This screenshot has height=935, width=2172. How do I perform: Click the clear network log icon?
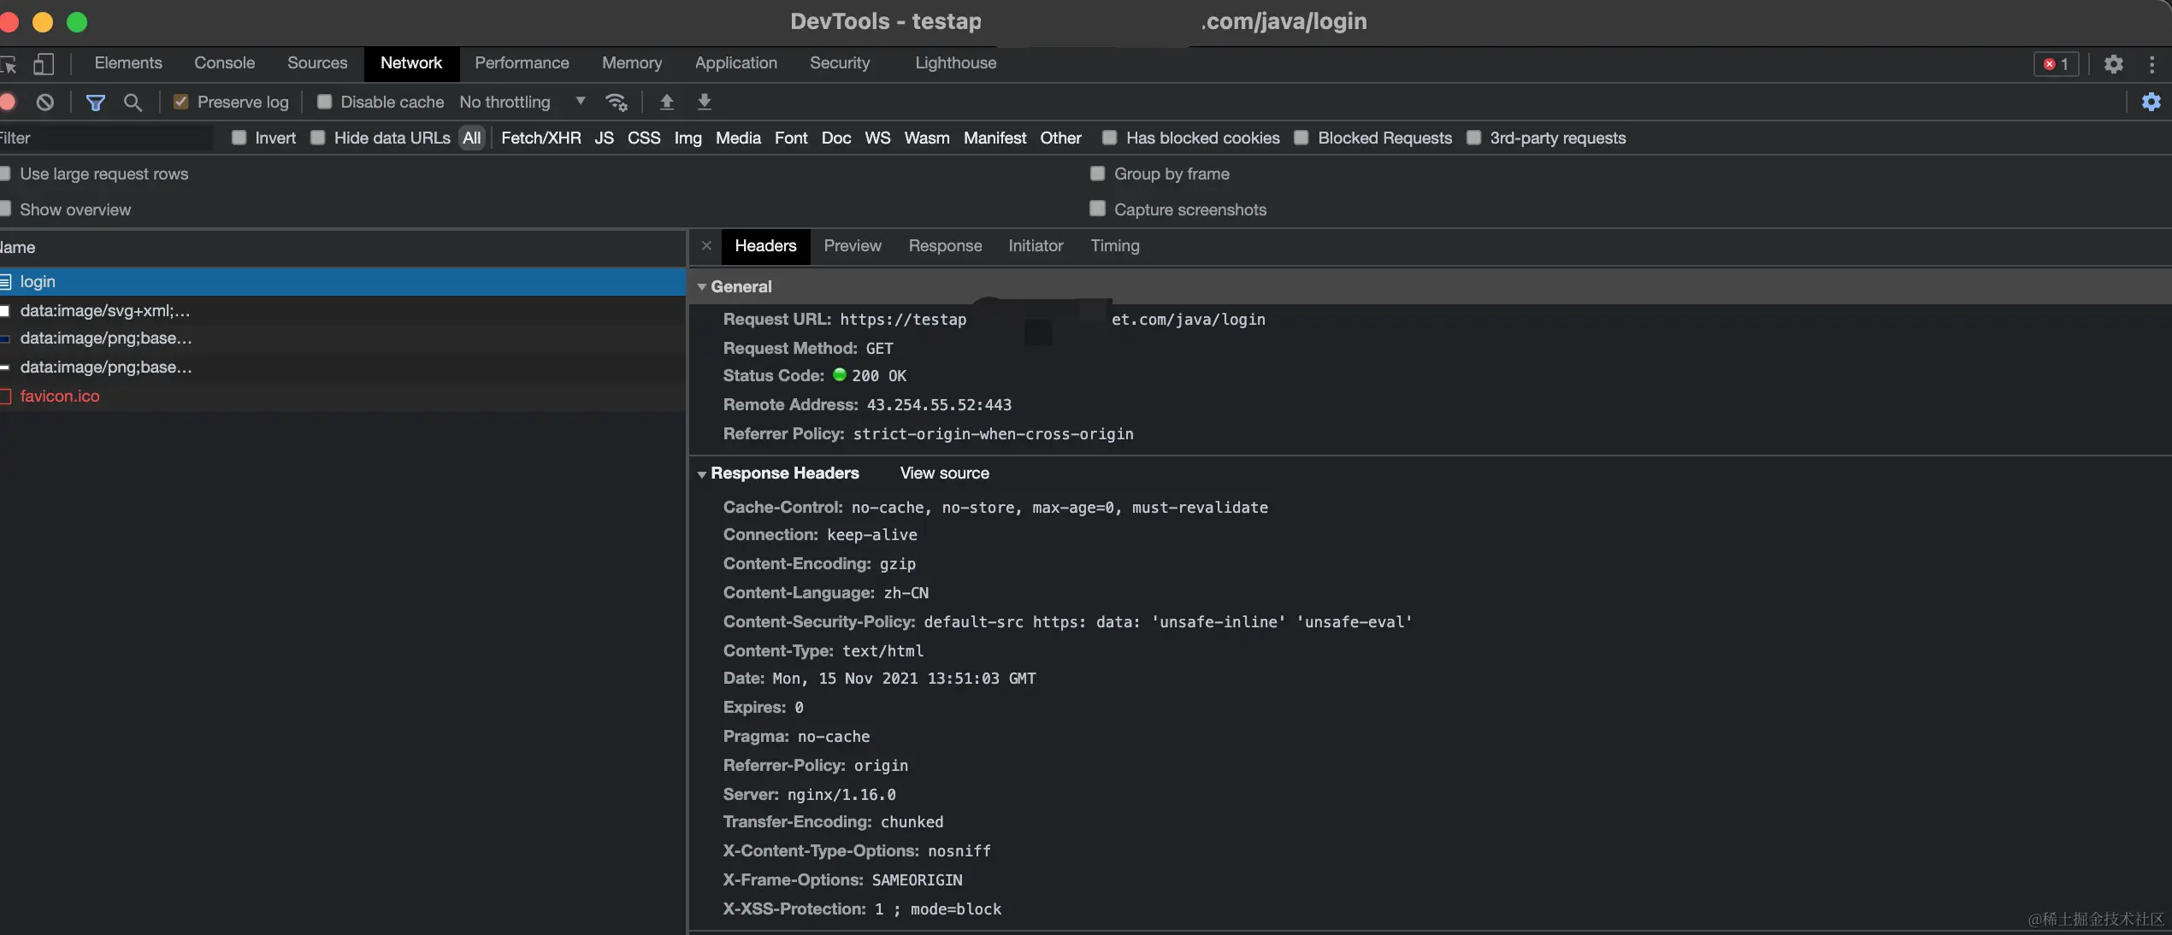click(45, 103)
